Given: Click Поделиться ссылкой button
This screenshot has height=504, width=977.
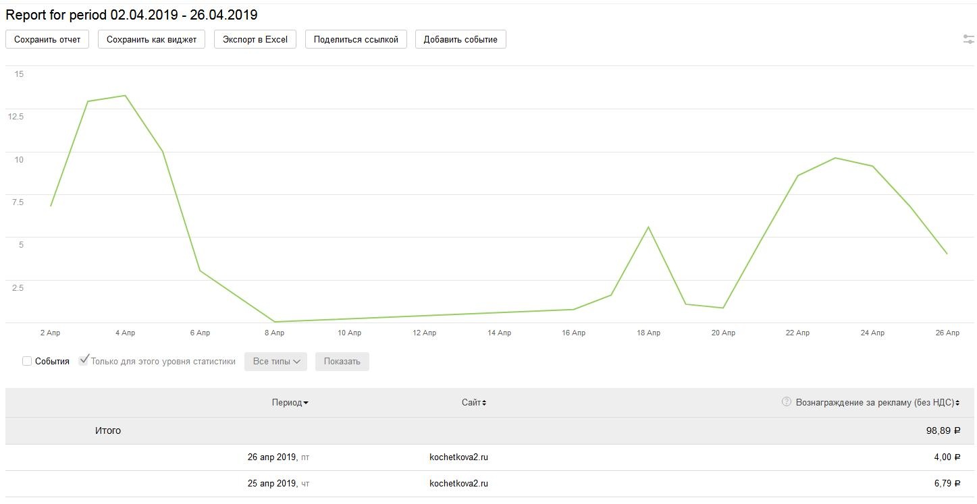Looking at the screenshot, I should click(356, 39).
